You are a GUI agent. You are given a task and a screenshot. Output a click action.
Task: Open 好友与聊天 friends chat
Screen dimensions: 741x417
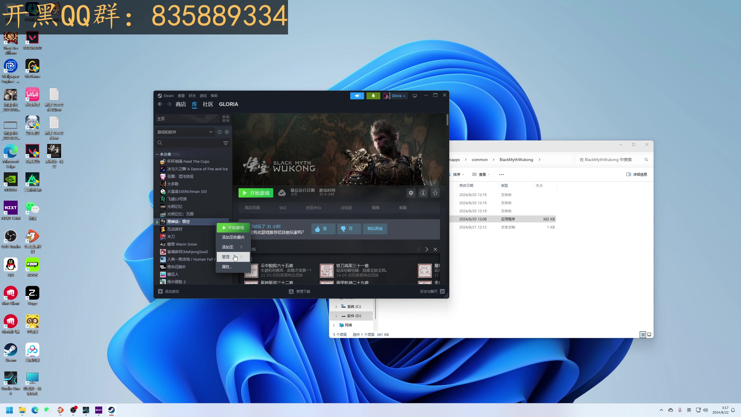(432, 292)
